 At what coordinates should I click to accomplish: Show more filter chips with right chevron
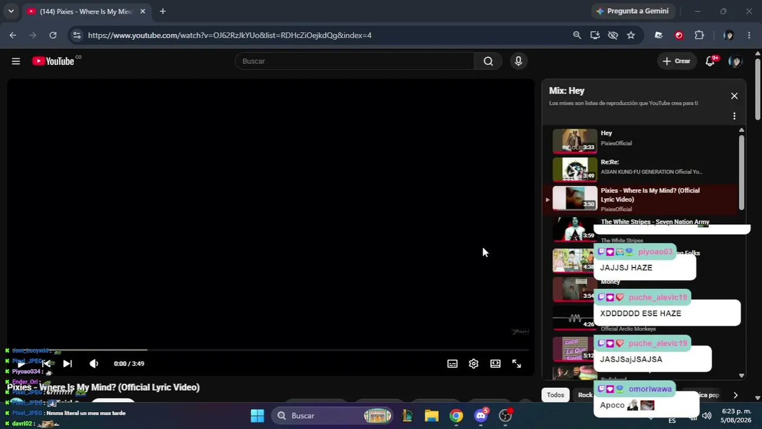pos(735,395)
